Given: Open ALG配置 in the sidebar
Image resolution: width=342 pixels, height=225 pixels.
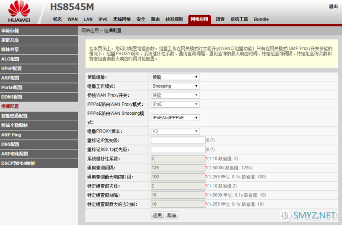Looking at the screenshot, I should click(x=39, y=59).
